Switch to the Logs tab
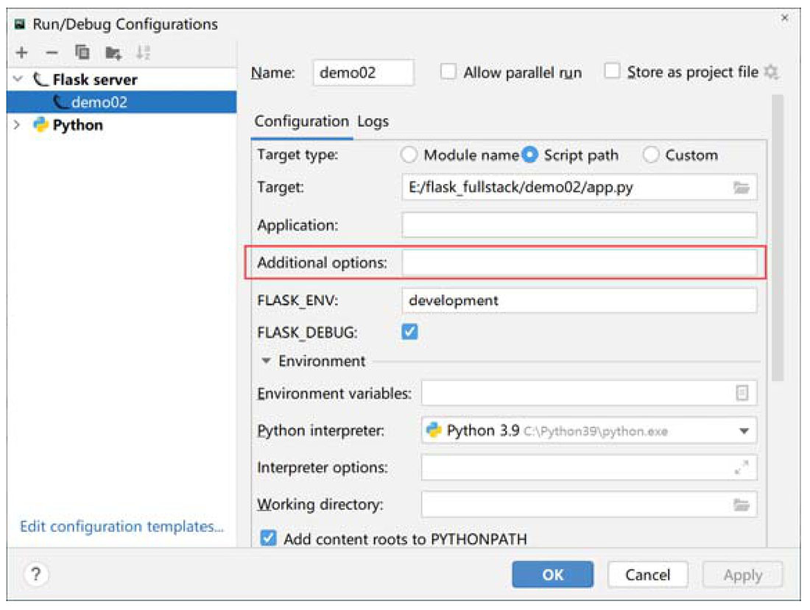The height and width of the screenshot is (610, 810). [x=373, y=121]
